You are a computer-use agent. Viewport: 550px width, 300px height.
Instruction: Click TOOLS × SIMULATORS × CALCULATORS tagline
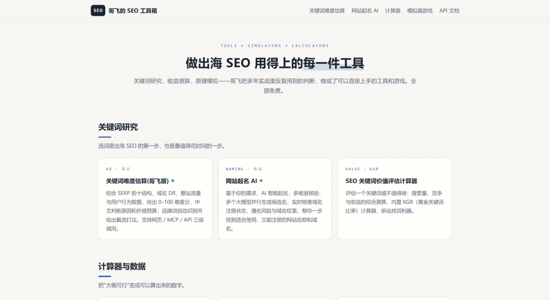click(275, 46)
